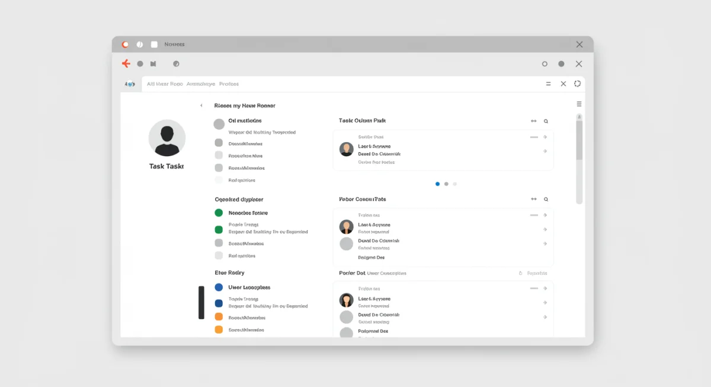Click the orange back navigation arrow

[x=126, y=63]
